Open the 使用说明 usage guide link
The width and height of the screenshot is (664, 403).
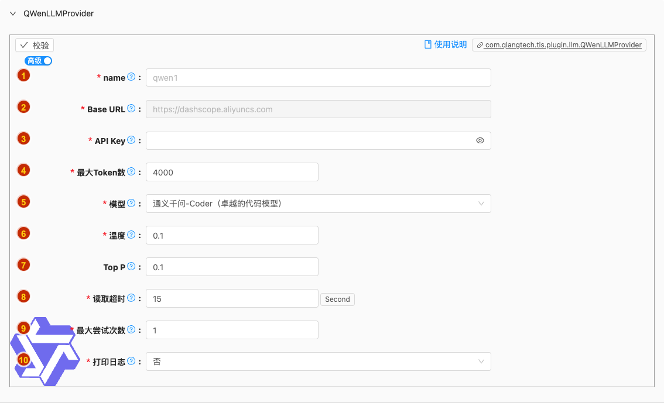click(446, 44)
